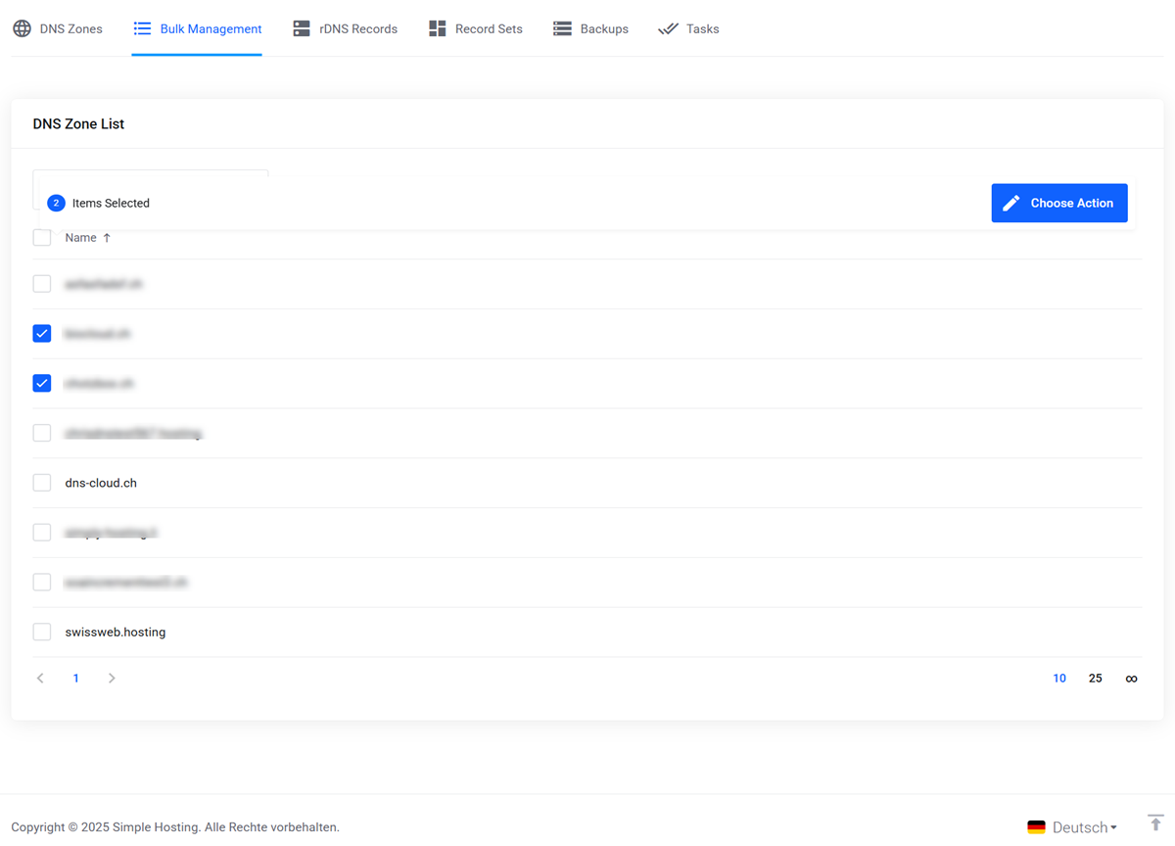Uncheck the second selected zone's checkbox
This screenshot has height=846, width=1175.
42,383
